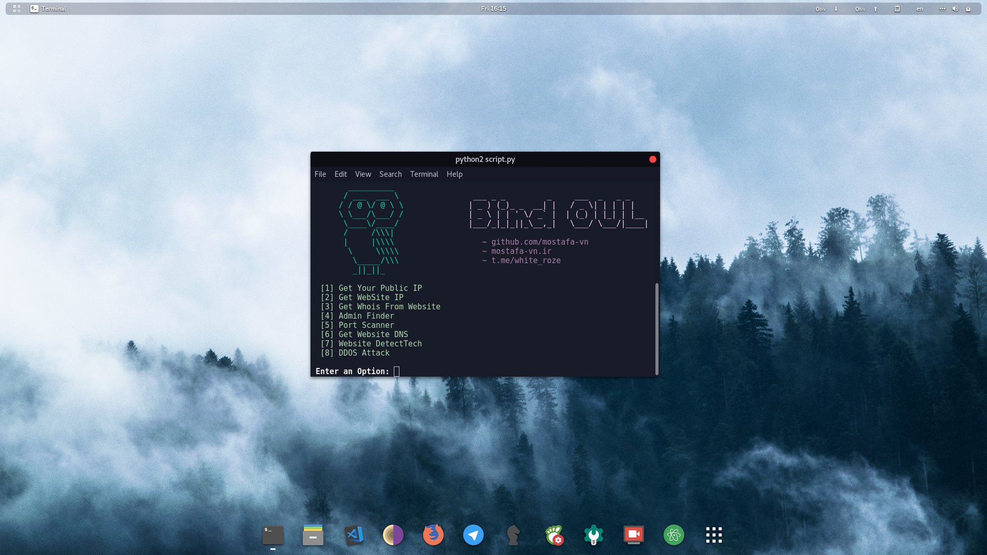Click the network three-dots status icon

[x=942, y=9]
